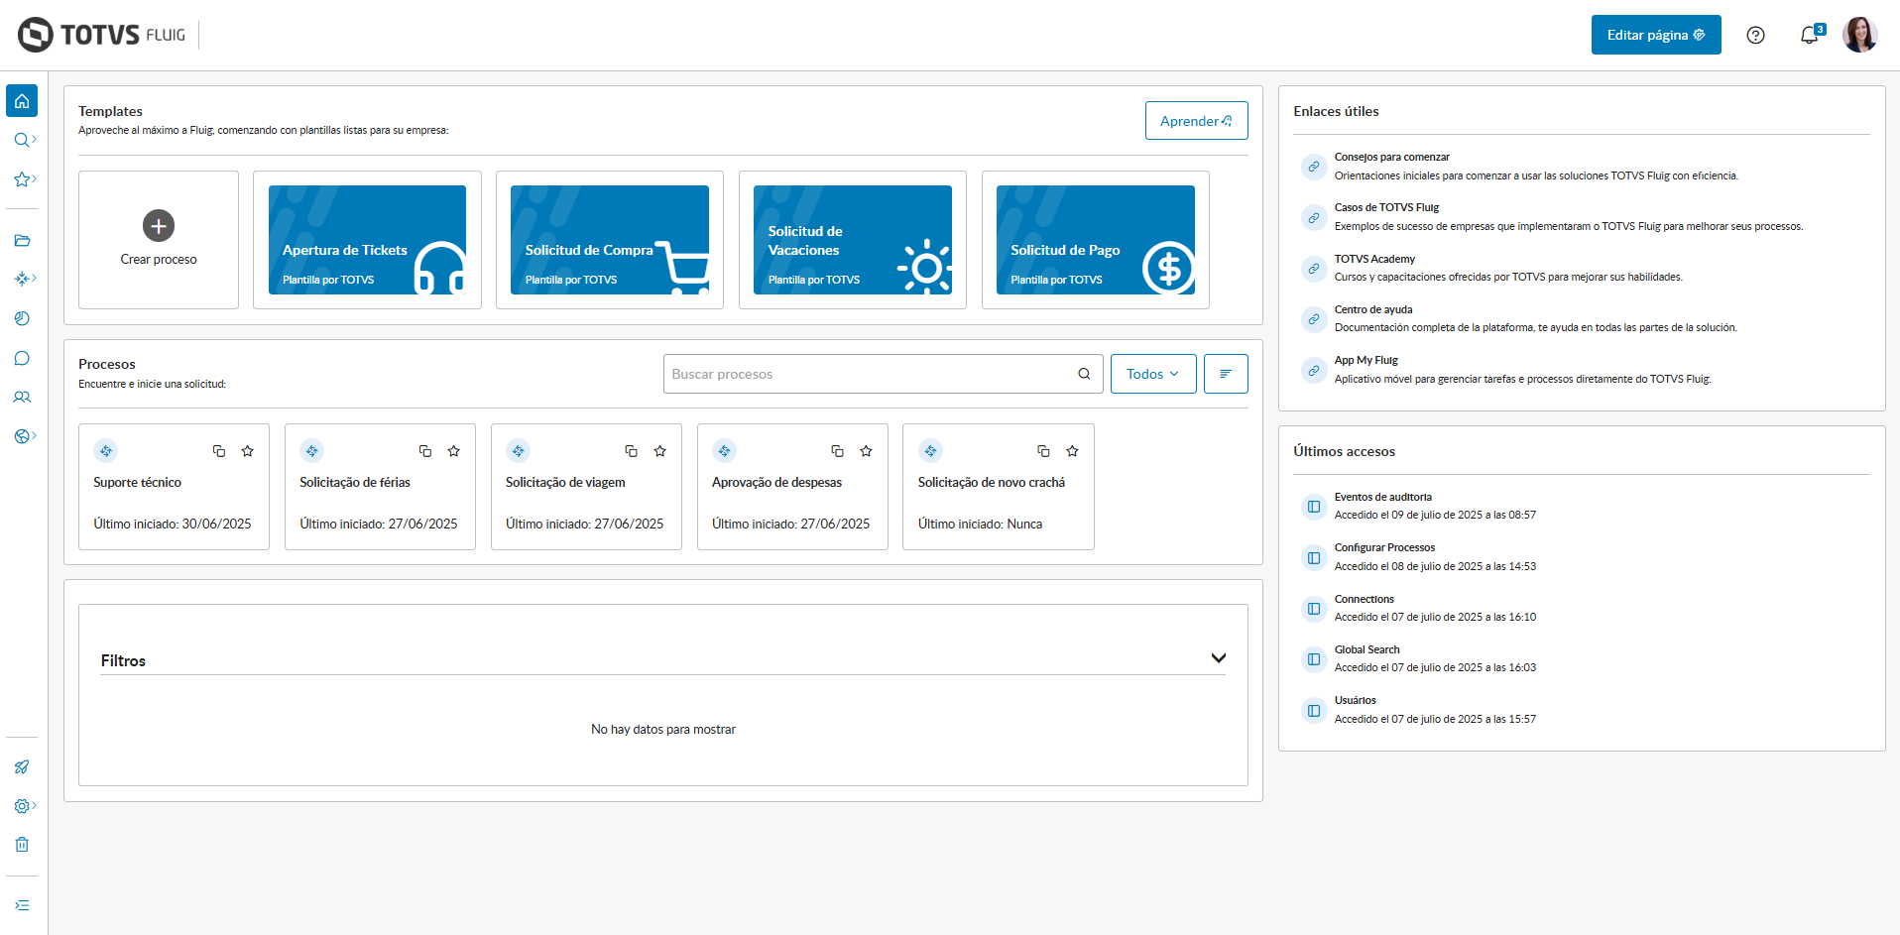Open the user profile avatar
Image resolution: width=1900 pixels, height=935 pixels.
click(x=1859, y=35)
